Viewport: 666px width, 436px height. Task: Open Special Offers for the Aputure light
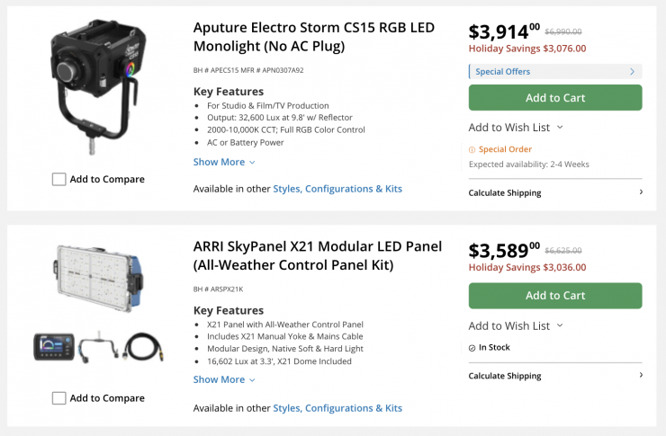click(554, 72)
